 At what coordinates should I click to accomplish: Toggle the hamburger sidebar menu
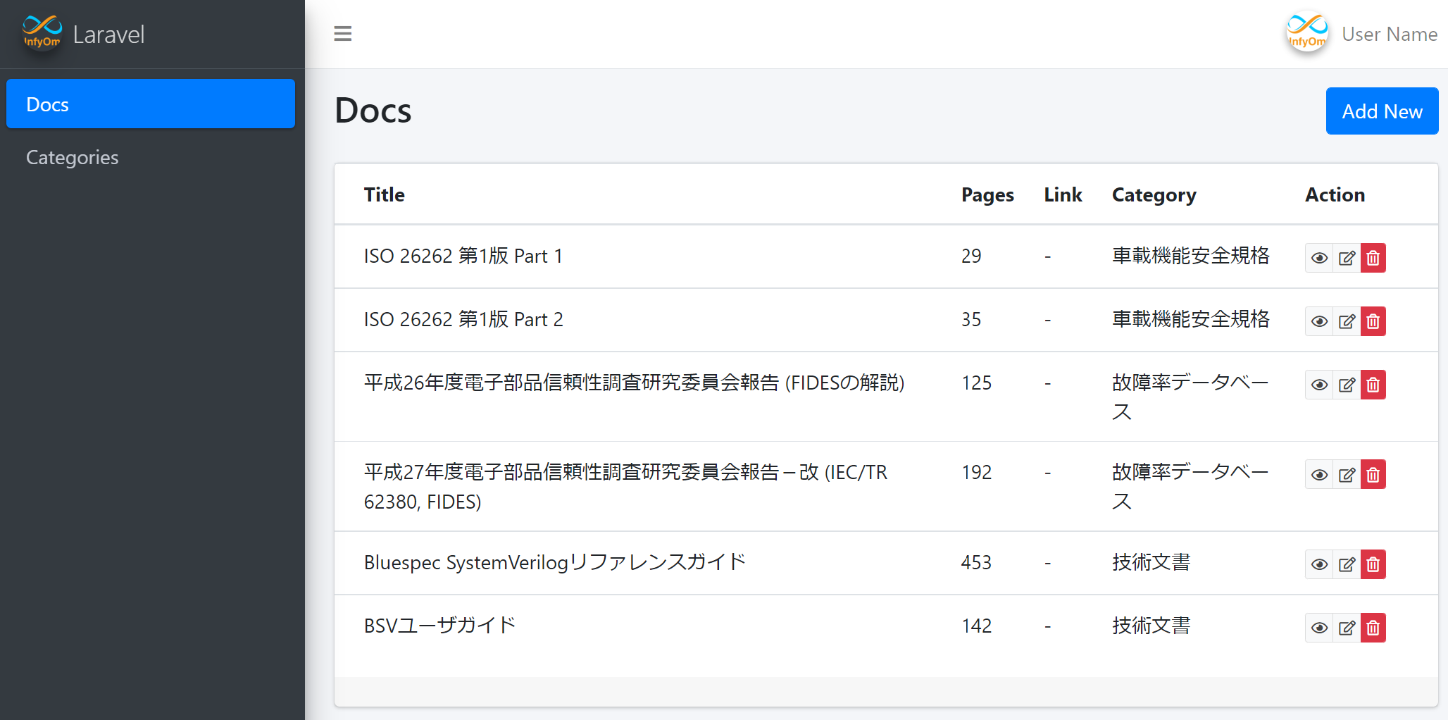click(x=342, y=34)
